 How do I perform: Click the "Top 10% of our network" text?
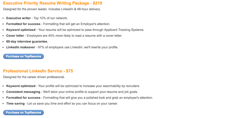(51, 18)
